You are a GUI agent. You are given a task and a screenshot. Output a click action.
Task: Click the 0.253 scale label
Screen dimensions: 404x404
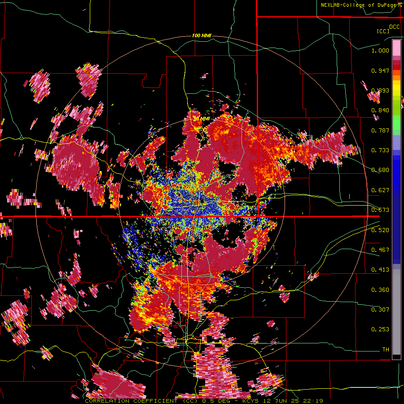pos(380,329)
